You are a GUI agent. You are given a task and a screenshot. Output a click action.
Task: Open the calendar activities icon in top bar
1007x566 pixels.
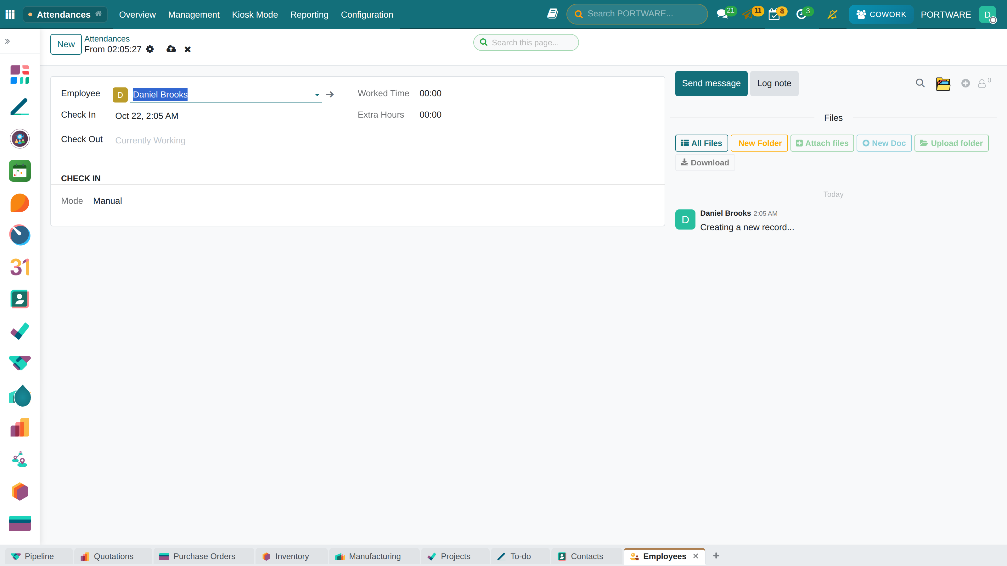[x=774, y=14]
